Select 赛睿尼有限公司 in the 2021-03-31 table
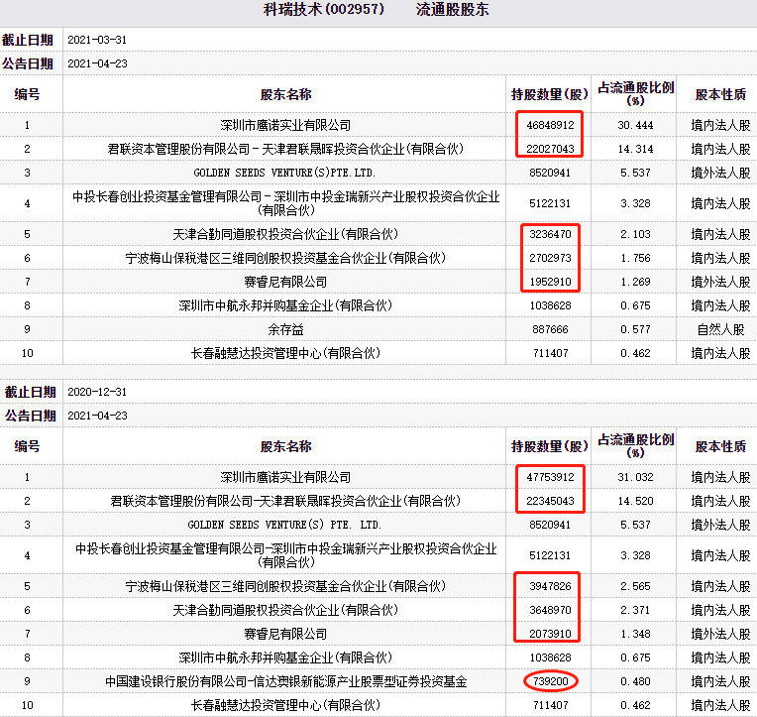This screenshot has height=717, width=757. [x=285, y=282]
